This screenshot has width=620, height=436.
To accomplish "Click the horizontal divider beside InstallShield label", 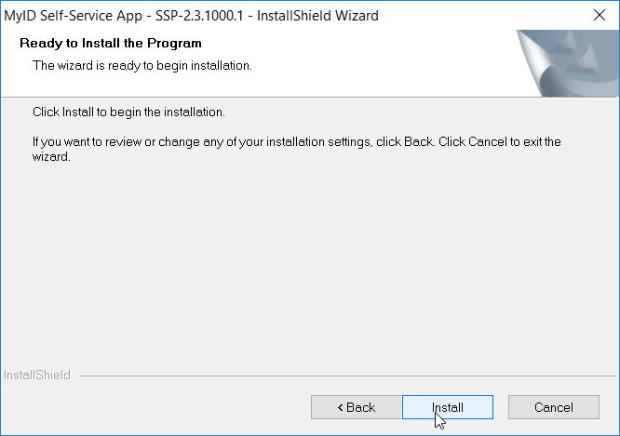I will [x=347, y=376].
